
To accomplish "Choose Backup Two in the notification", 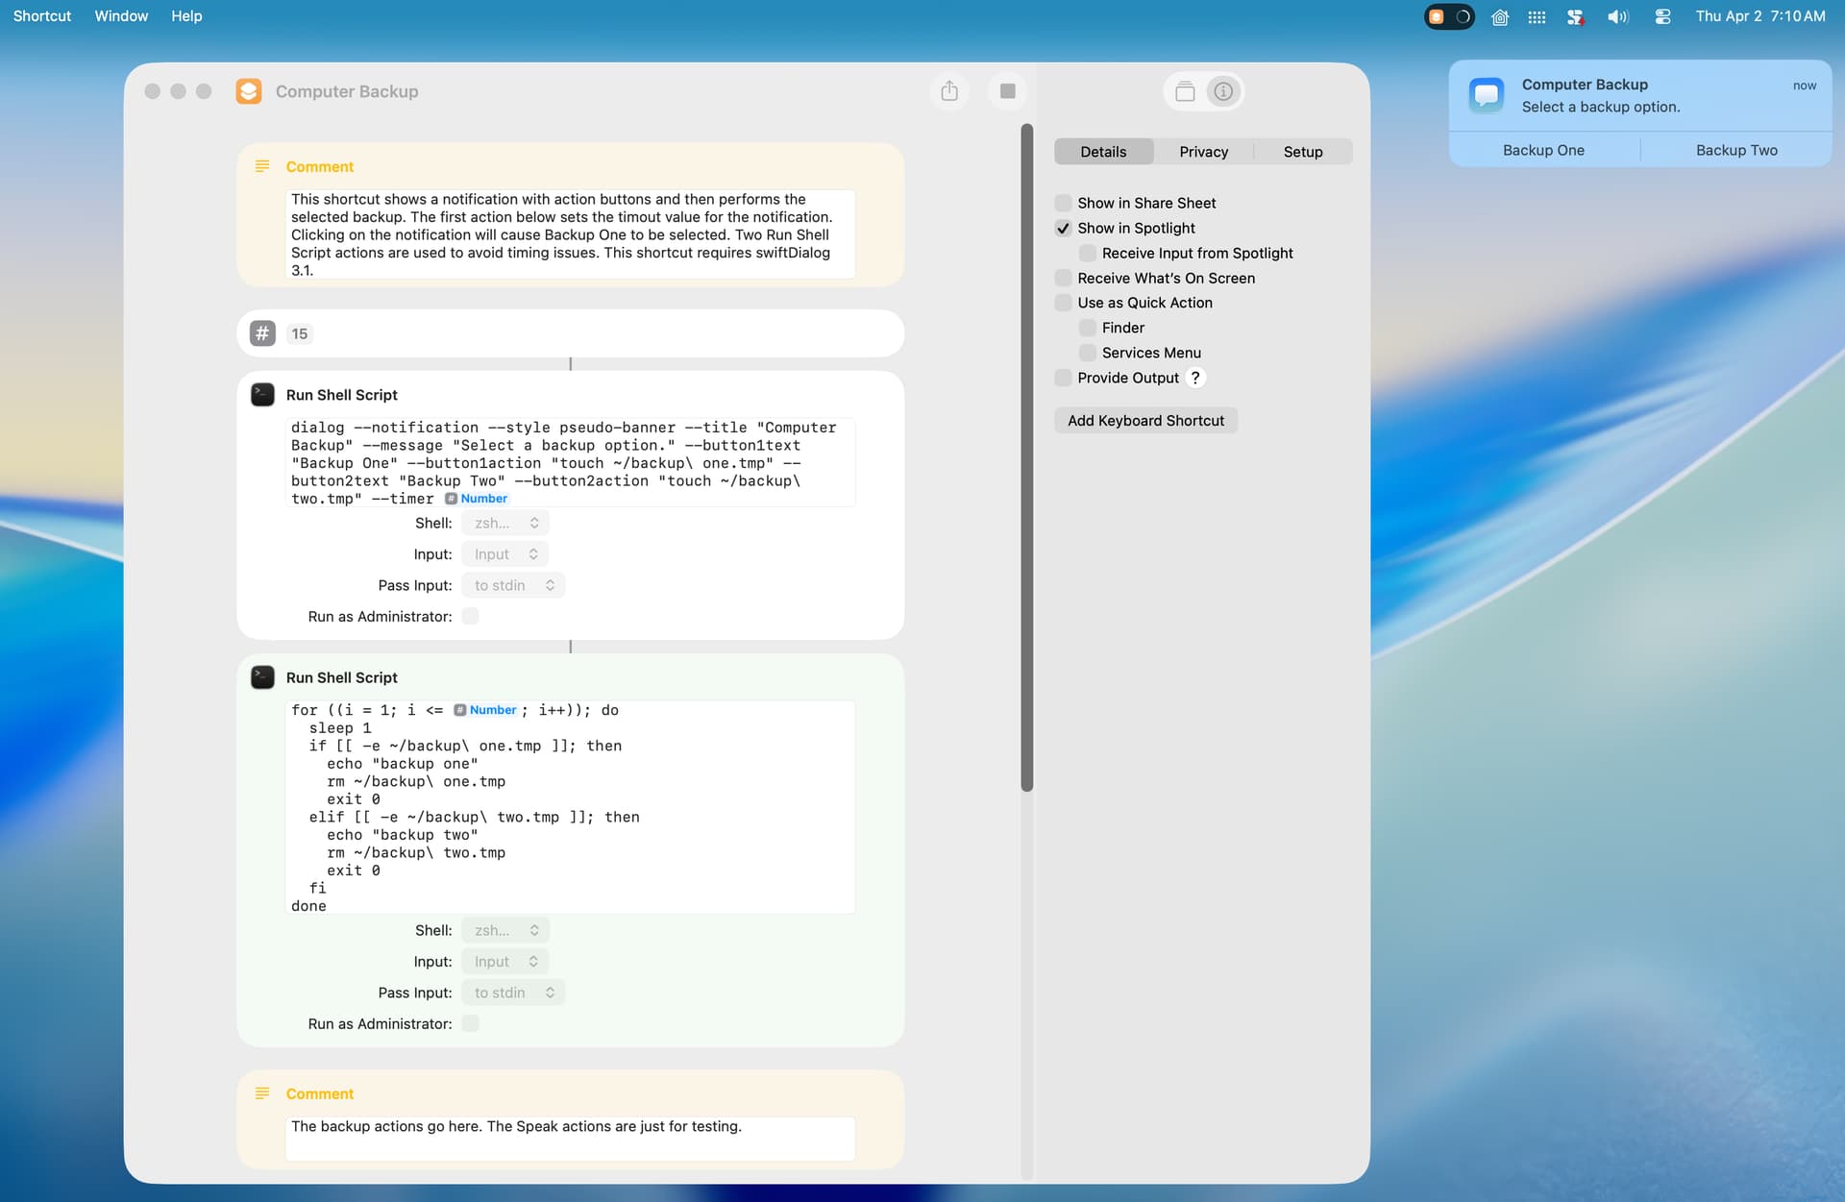I will 1735,150.
